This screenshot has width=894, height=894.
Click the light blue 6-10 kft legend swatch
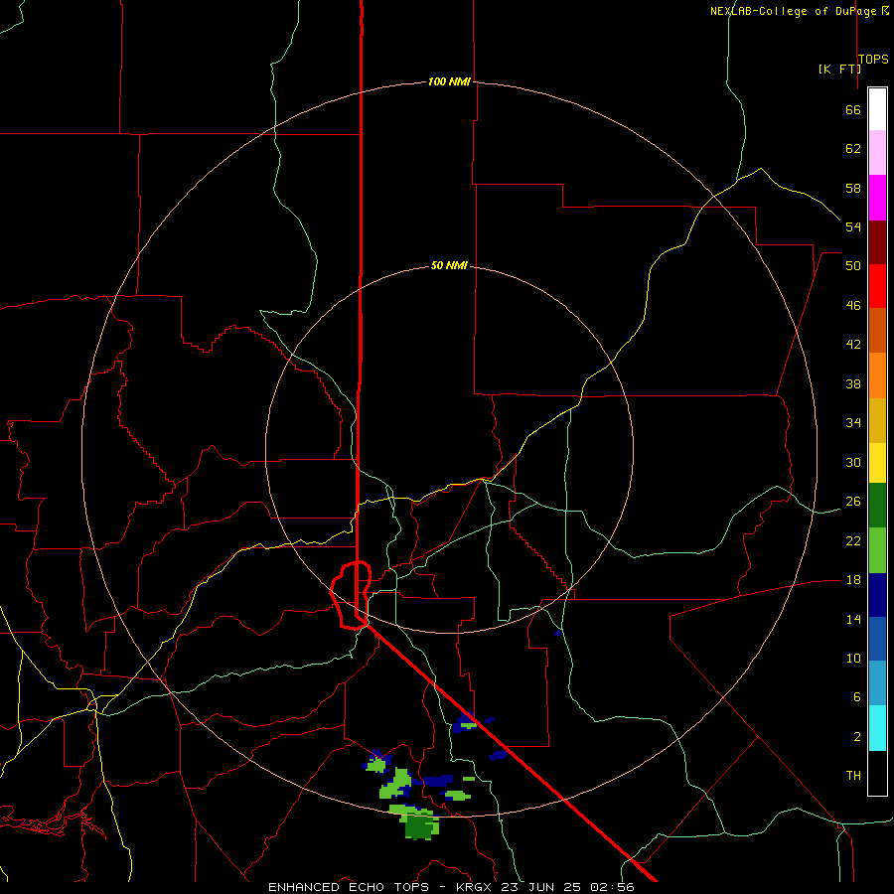[x=877, y=682]
